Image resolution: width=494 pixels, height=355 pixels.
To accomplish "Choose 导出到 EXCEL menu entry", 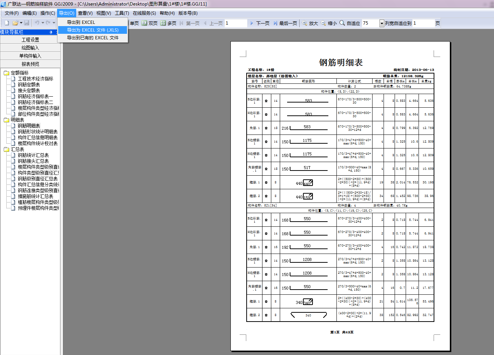I will tap(93, 22).
